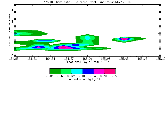Click the magenta cloud core near 165.06
The image size is (165, 132).
(x=124, y=39)
